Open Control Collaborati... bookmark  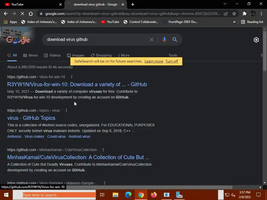click(x=141, y=22)
